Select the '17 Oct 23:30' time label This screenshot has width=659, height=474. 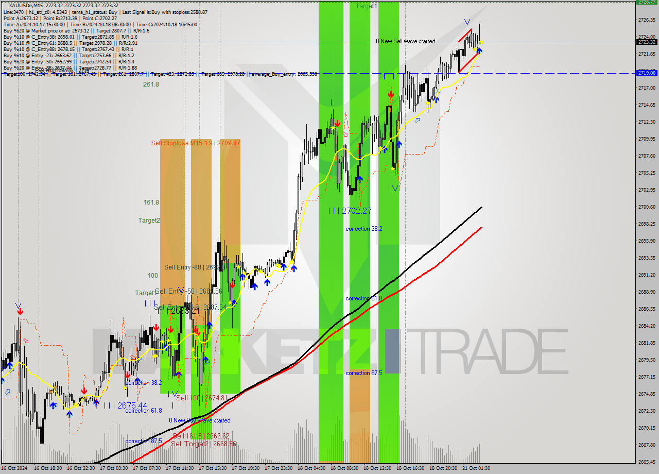pos(279,468)
